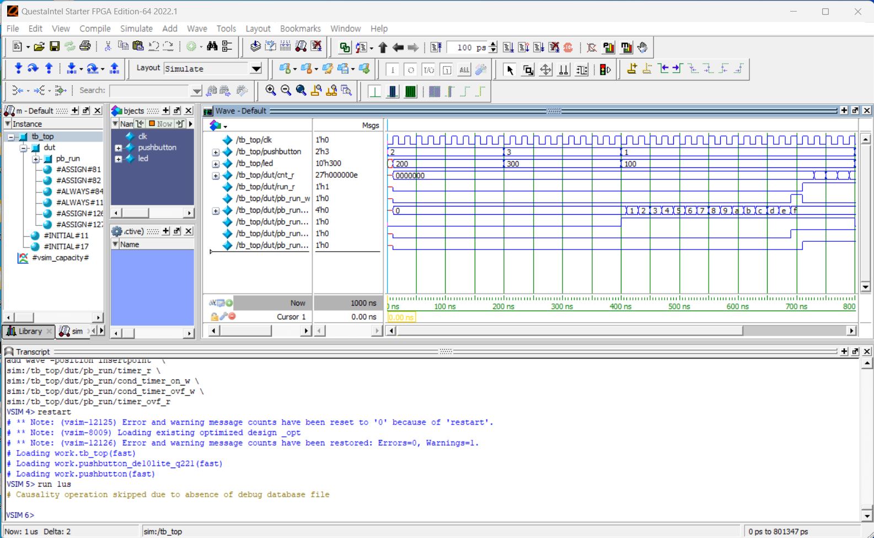
Task: Click the Step Over curved arrow icon
Action: click(33, 68)
